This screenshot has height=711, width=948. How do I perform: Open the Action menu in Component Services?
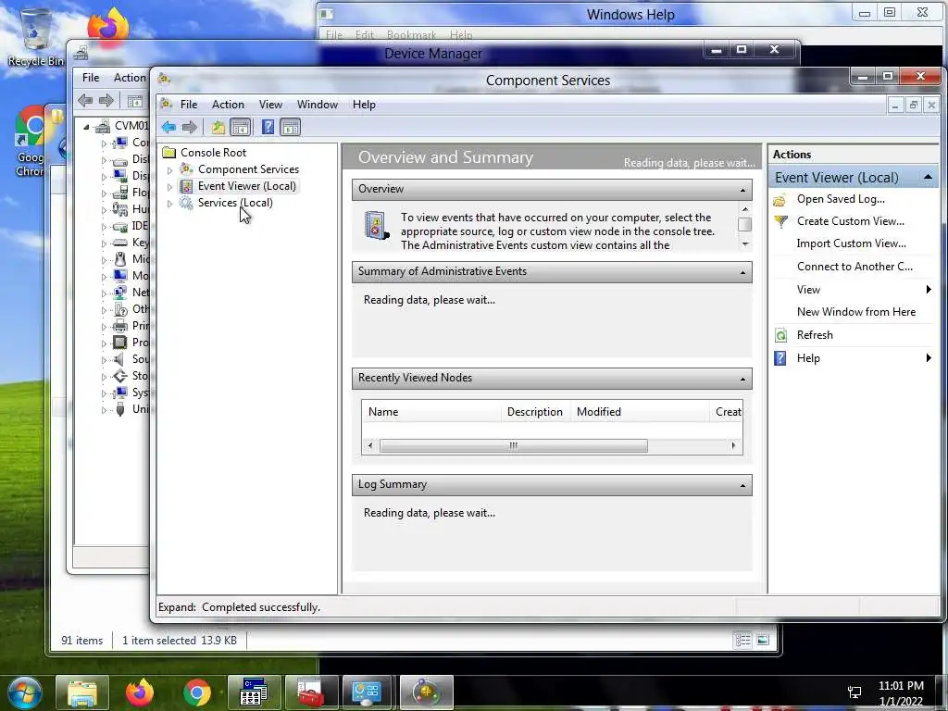228,105
